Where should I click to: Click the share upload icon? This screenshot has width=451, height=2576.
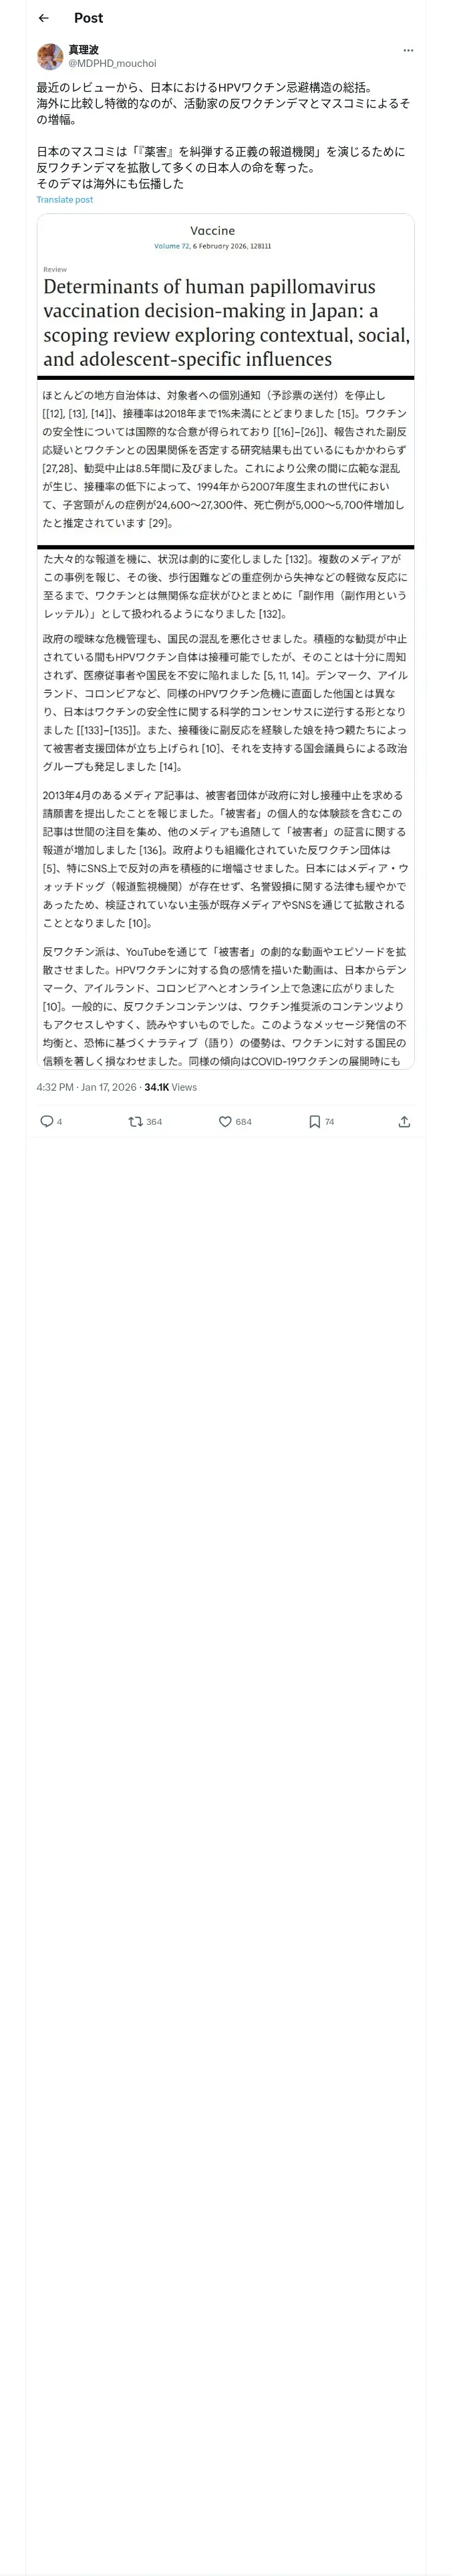tap(404, 1121)
